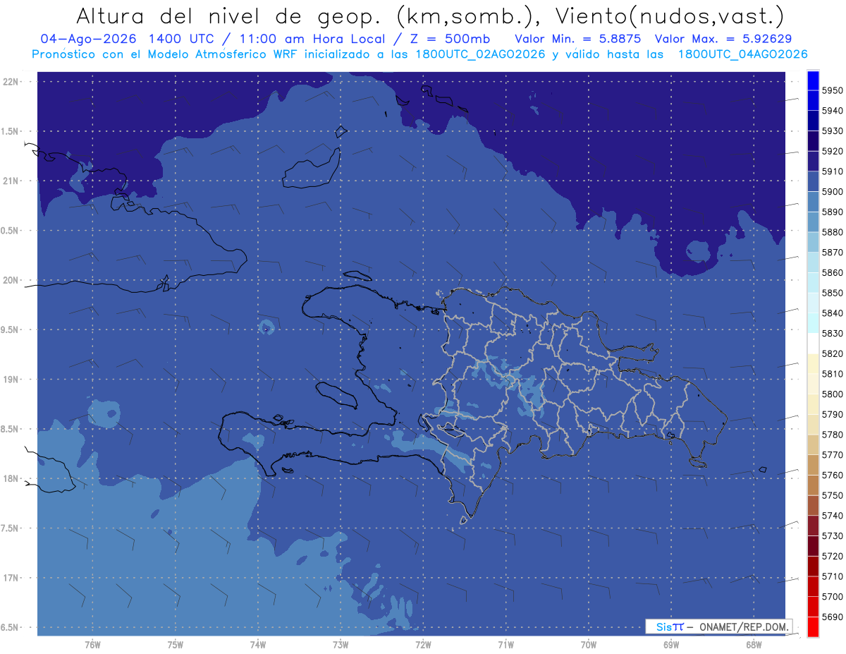Click the legend value '5950'
Image resolution: width=846 pixels, height=654 pixels.
point(832,91)
